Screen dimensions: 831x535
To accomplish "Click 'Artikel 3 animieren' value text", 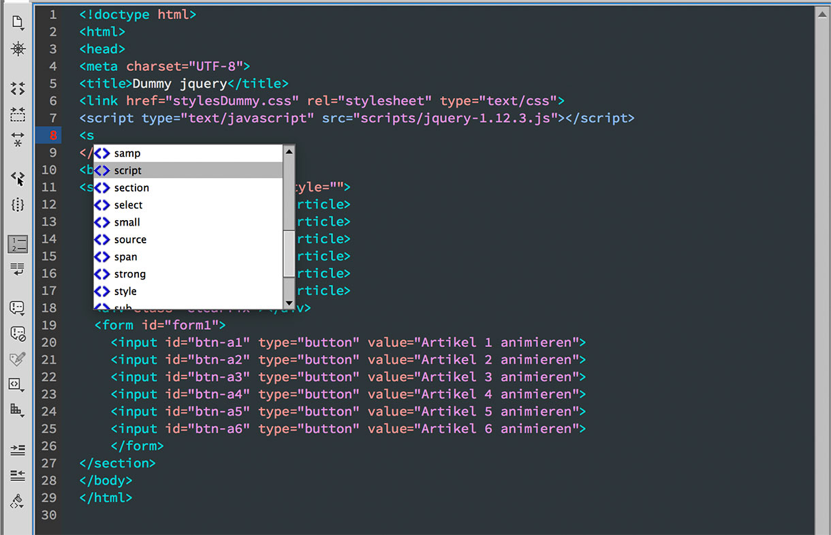I will point(497,377).
